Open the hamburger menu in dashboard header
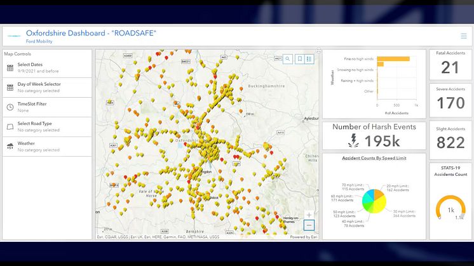This screenshot has height=266, width=474. click(x=463, y=36)
